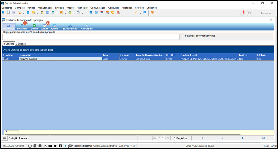Click Incluir to add a new record
The image size is (278, 149).
(34, 27)
